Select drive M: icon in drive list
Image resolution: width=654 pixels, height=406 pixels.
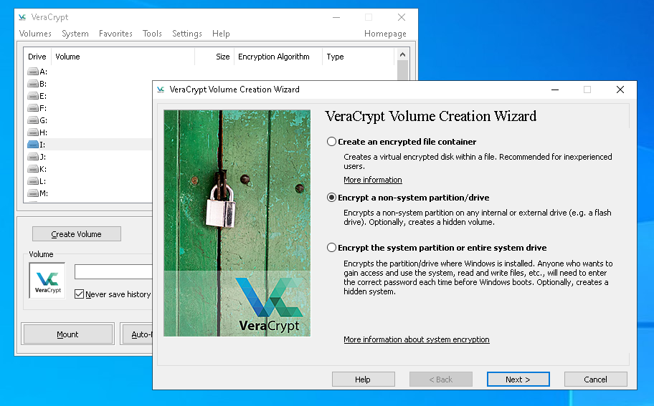point(33,193)
